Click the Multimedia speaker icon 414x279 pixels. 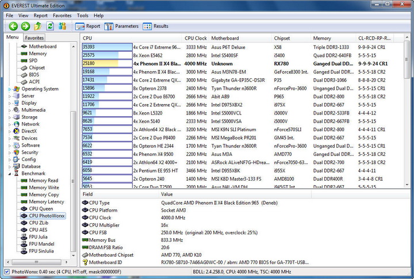(x=16, y=110)
